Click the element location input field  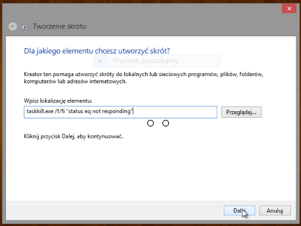click(120, 112)
